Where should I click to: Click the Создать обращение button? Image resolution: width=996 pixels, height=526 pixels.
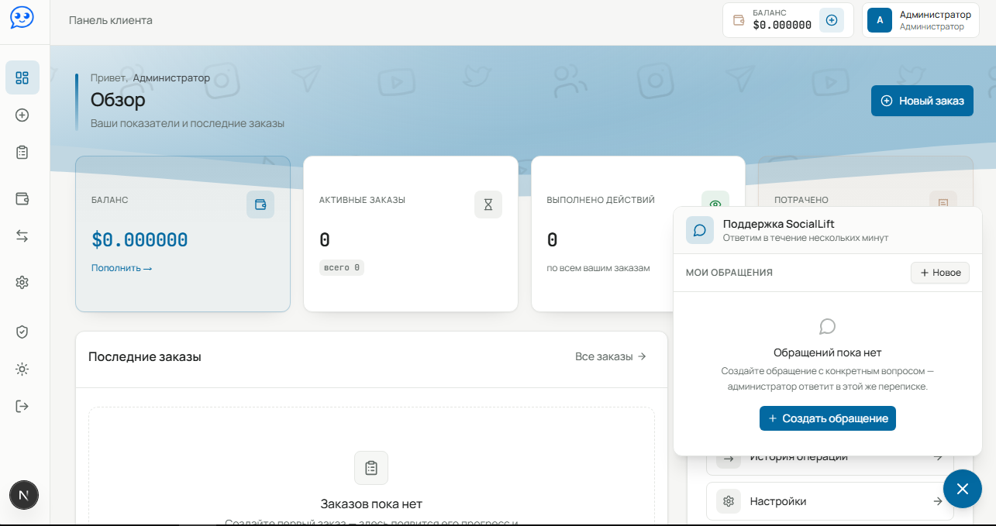coord(828,418)
